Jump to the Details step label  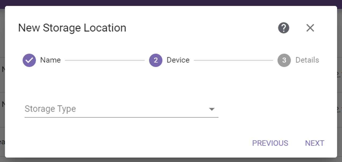(307, 60)
